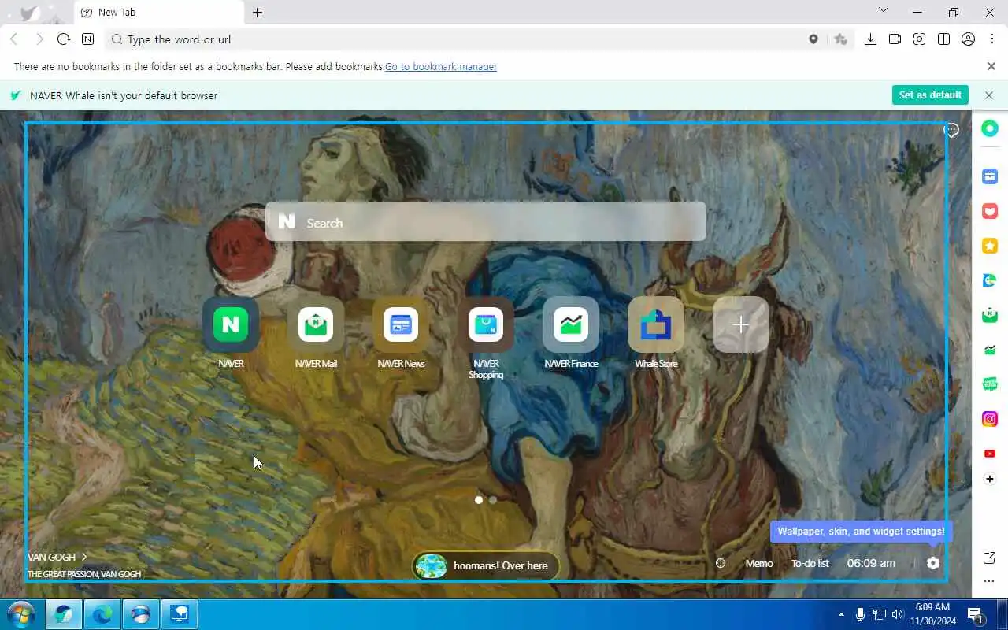Open the notification center icon
Screen dimensions: 1008x630
coord(975,614)
